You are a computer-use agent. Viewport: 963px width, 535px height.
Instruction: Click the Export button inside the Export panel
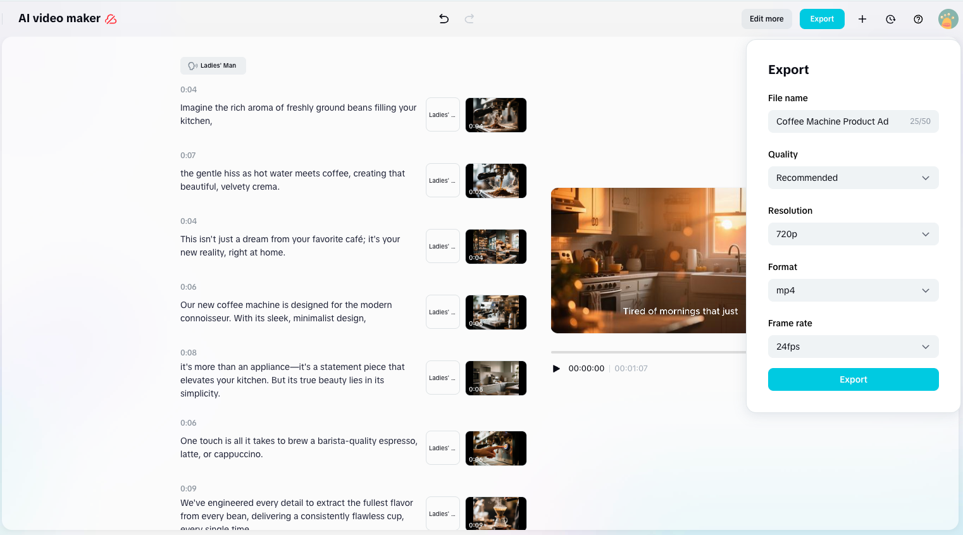(853, 379)
